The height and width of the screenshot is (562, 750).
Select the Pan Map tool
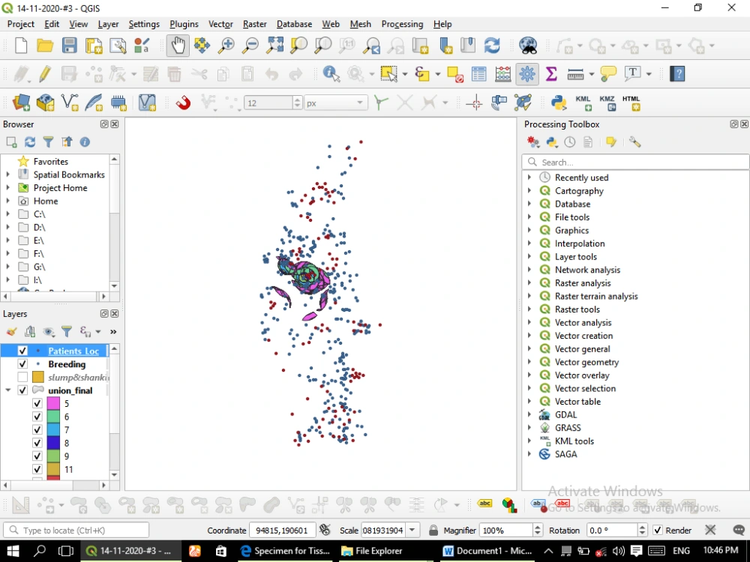click(x=177, y=46)
